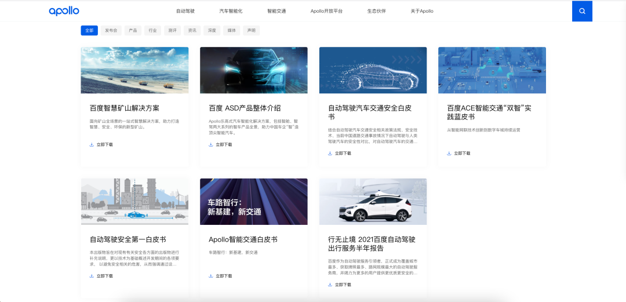Select the 全部 filter tab
The image size is (626, 302).
[89, 30]
